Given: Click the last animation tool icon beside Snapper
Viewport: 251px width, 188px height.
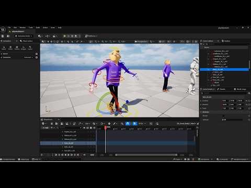Looking at the screenshot, I should (x=30, y=48).
